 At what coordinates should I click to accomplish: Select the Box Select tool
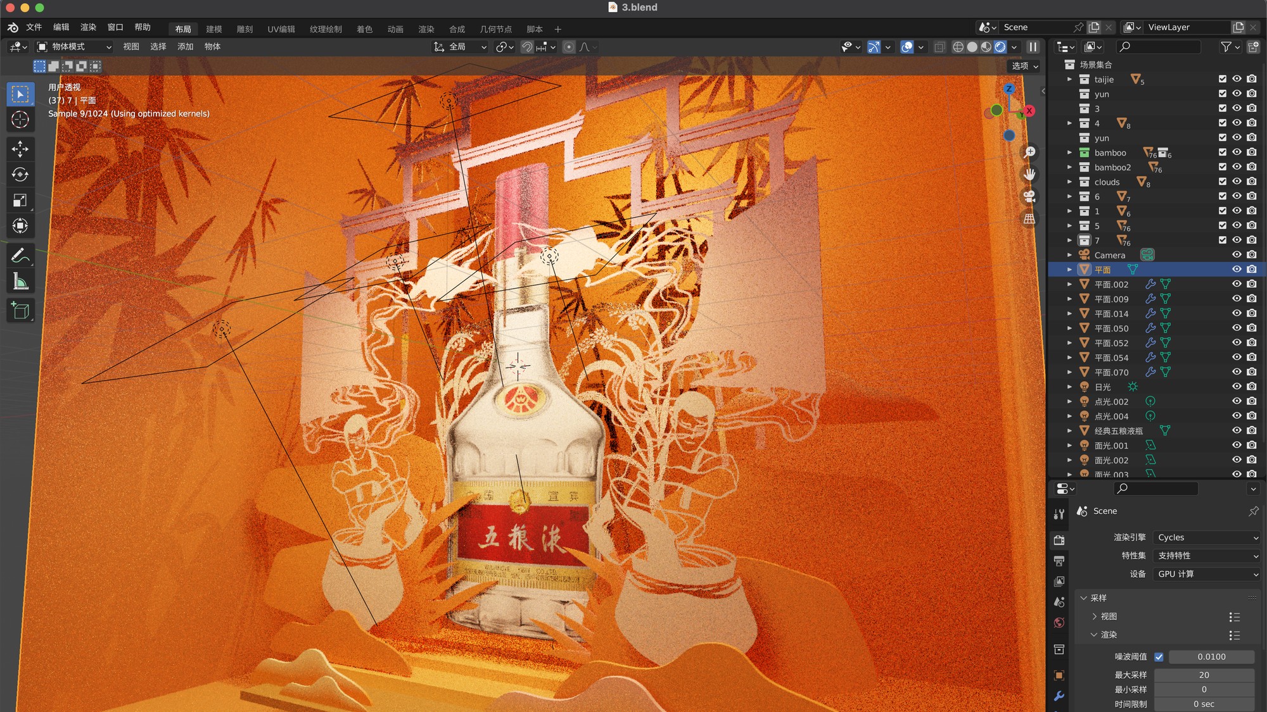coord(20,94)
